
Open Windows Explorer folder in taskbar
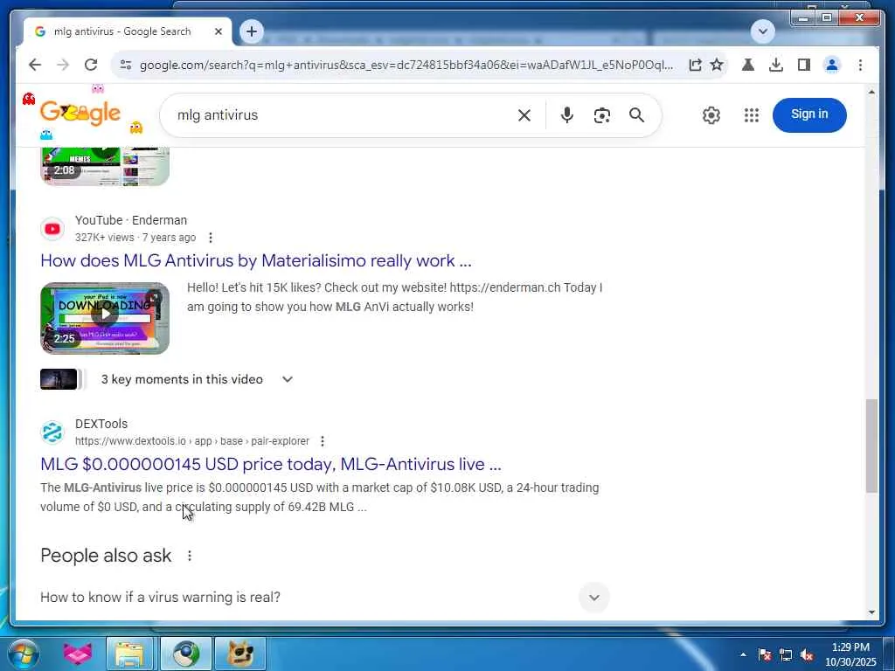pos(129,654)
